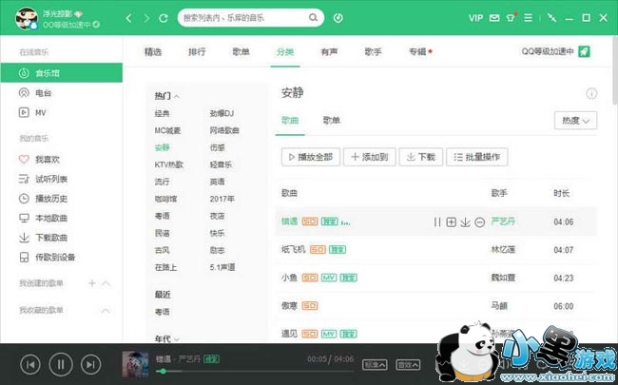Select 轻音乐 category
Image resolution: width=618 pixels, height=385 pixels.
[x=221, y=164]
